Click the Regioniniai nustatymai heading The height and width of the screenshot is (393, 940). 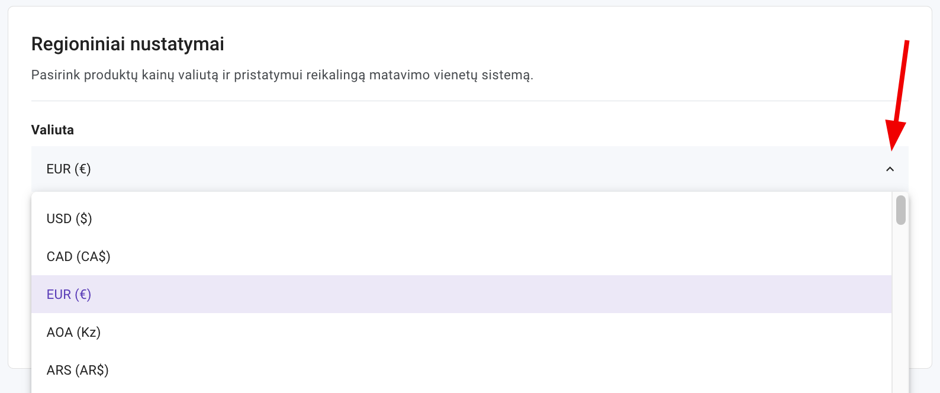[127, 44]
